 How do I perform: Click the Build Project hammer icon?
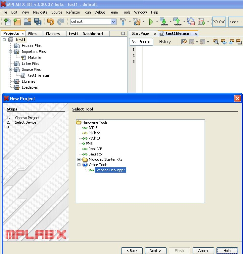[123, 21]
